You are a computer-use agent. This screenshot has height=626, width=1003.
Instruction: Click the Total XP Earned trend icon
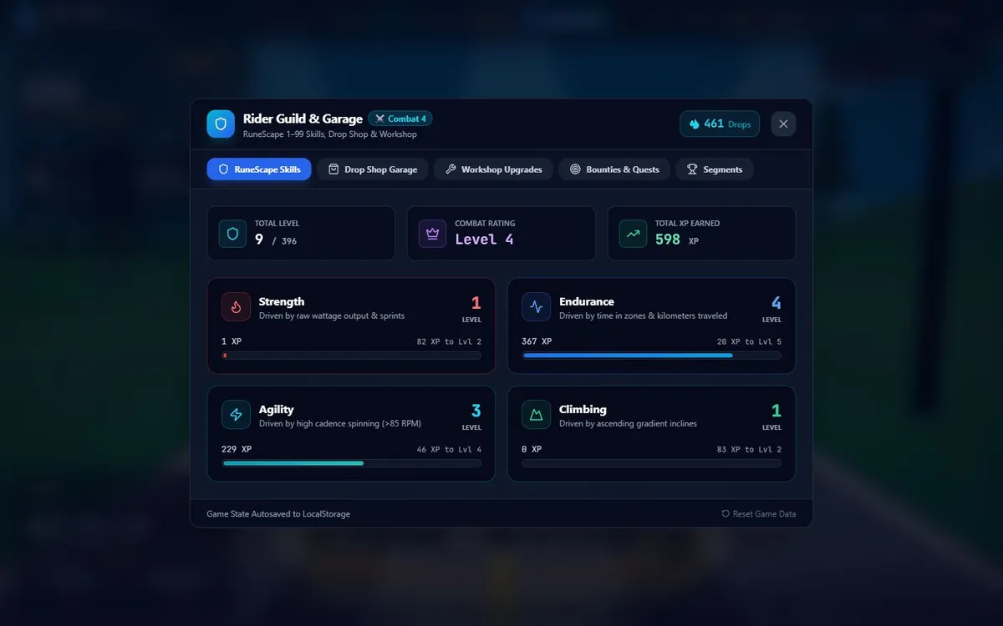point(634,234)
